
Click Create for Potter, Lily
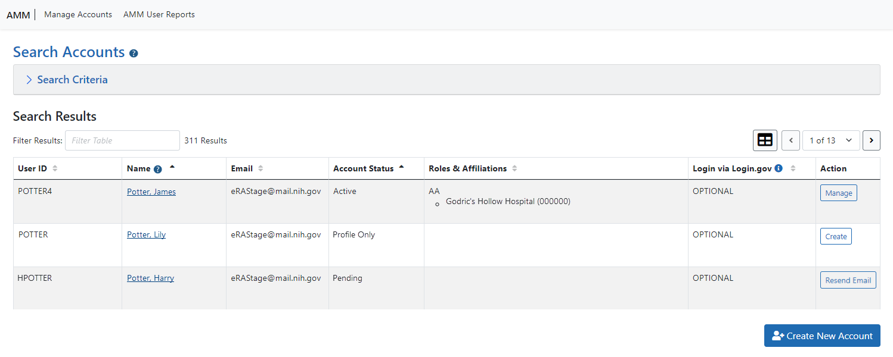[836, 236]
